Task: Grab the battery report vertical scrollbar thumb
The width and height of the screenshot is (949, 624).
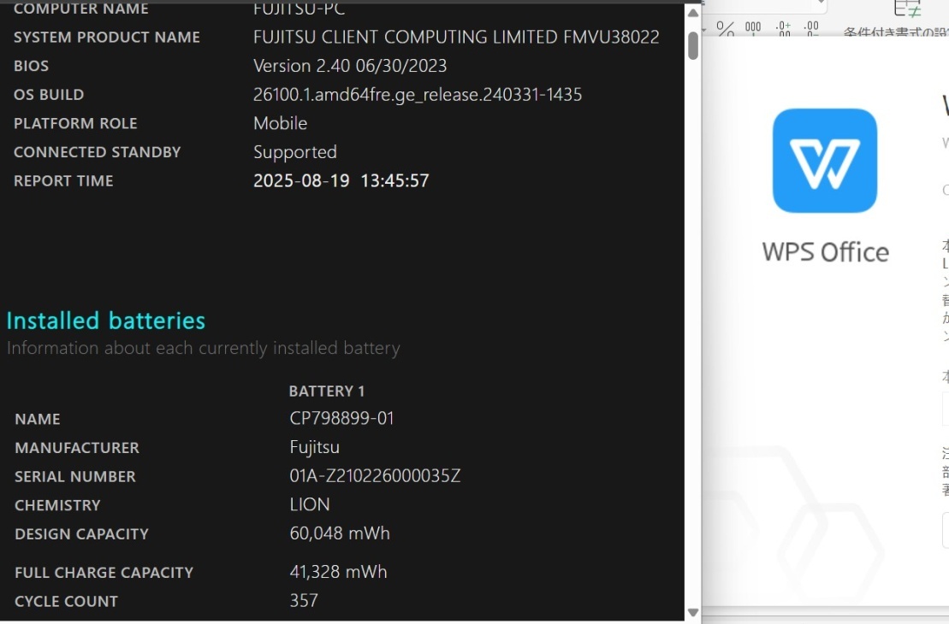Action: 693,45
